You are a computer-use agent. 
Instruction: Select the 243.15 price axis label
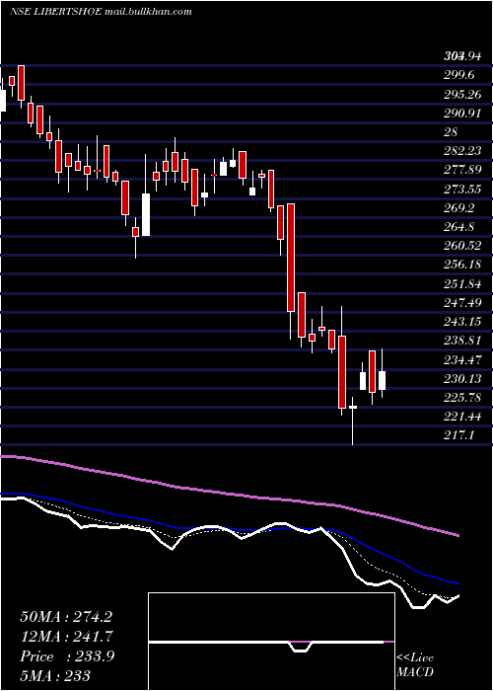462,322
